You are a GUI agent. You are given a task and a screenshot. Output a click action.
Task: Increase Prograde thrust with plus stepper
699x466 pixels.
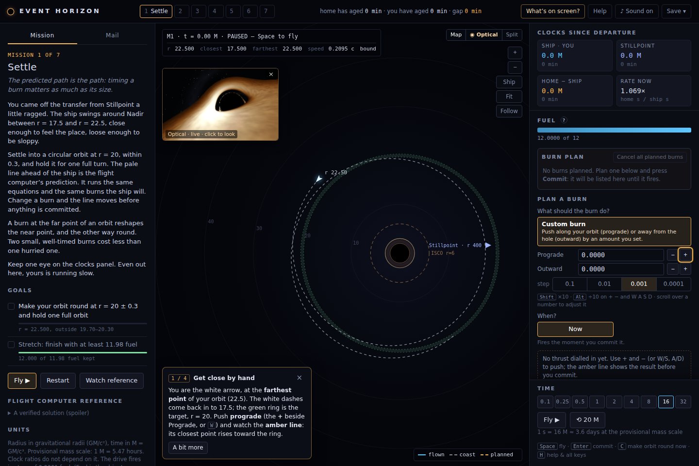tap(685, 255)
